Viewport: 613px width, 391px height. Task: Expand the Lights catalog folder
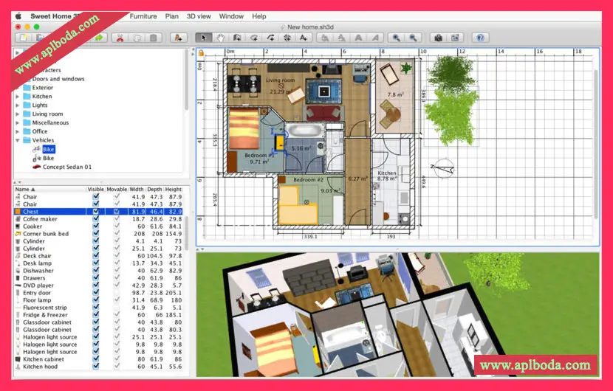[18, 105]
